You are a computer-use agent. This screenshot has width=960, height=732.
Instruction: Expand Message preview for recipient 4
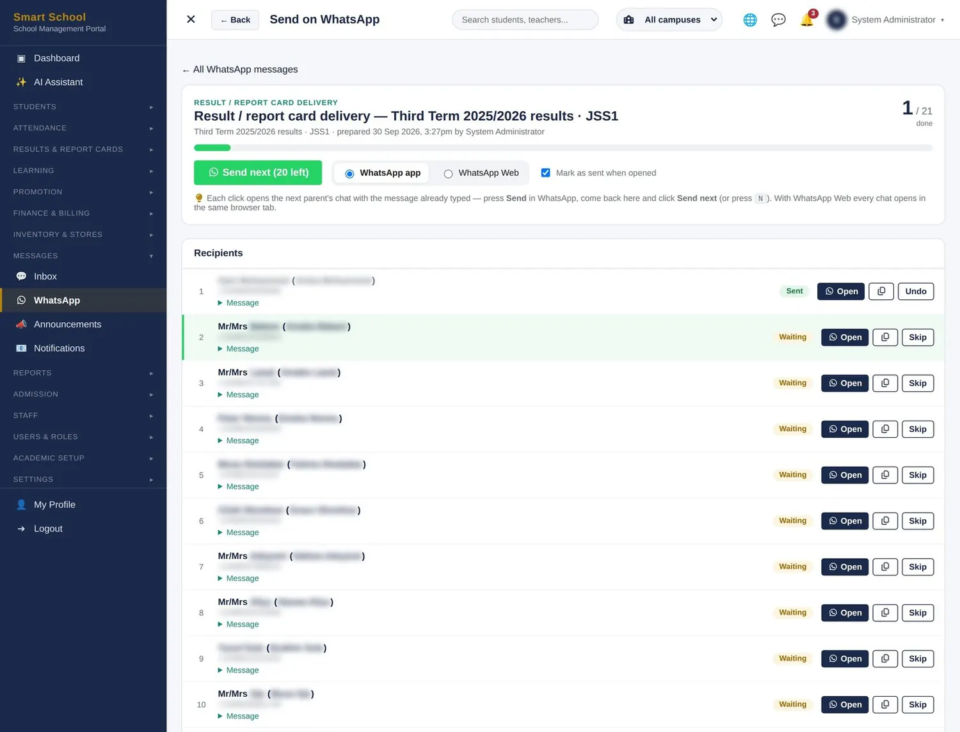click(x=239, y=441)
